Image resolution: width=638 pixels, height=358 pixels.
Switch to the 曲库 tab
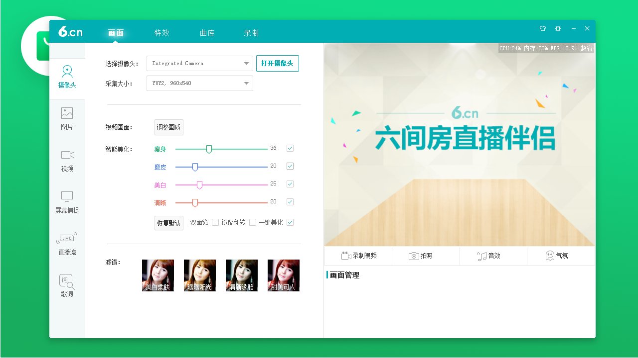207,33
